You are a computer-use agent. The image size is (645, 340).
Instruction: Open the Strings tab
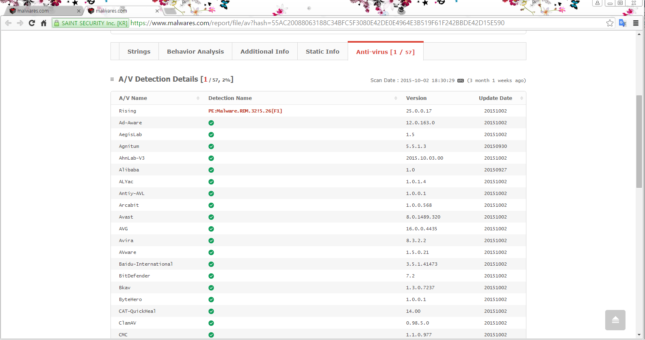[x=139, y=52]
